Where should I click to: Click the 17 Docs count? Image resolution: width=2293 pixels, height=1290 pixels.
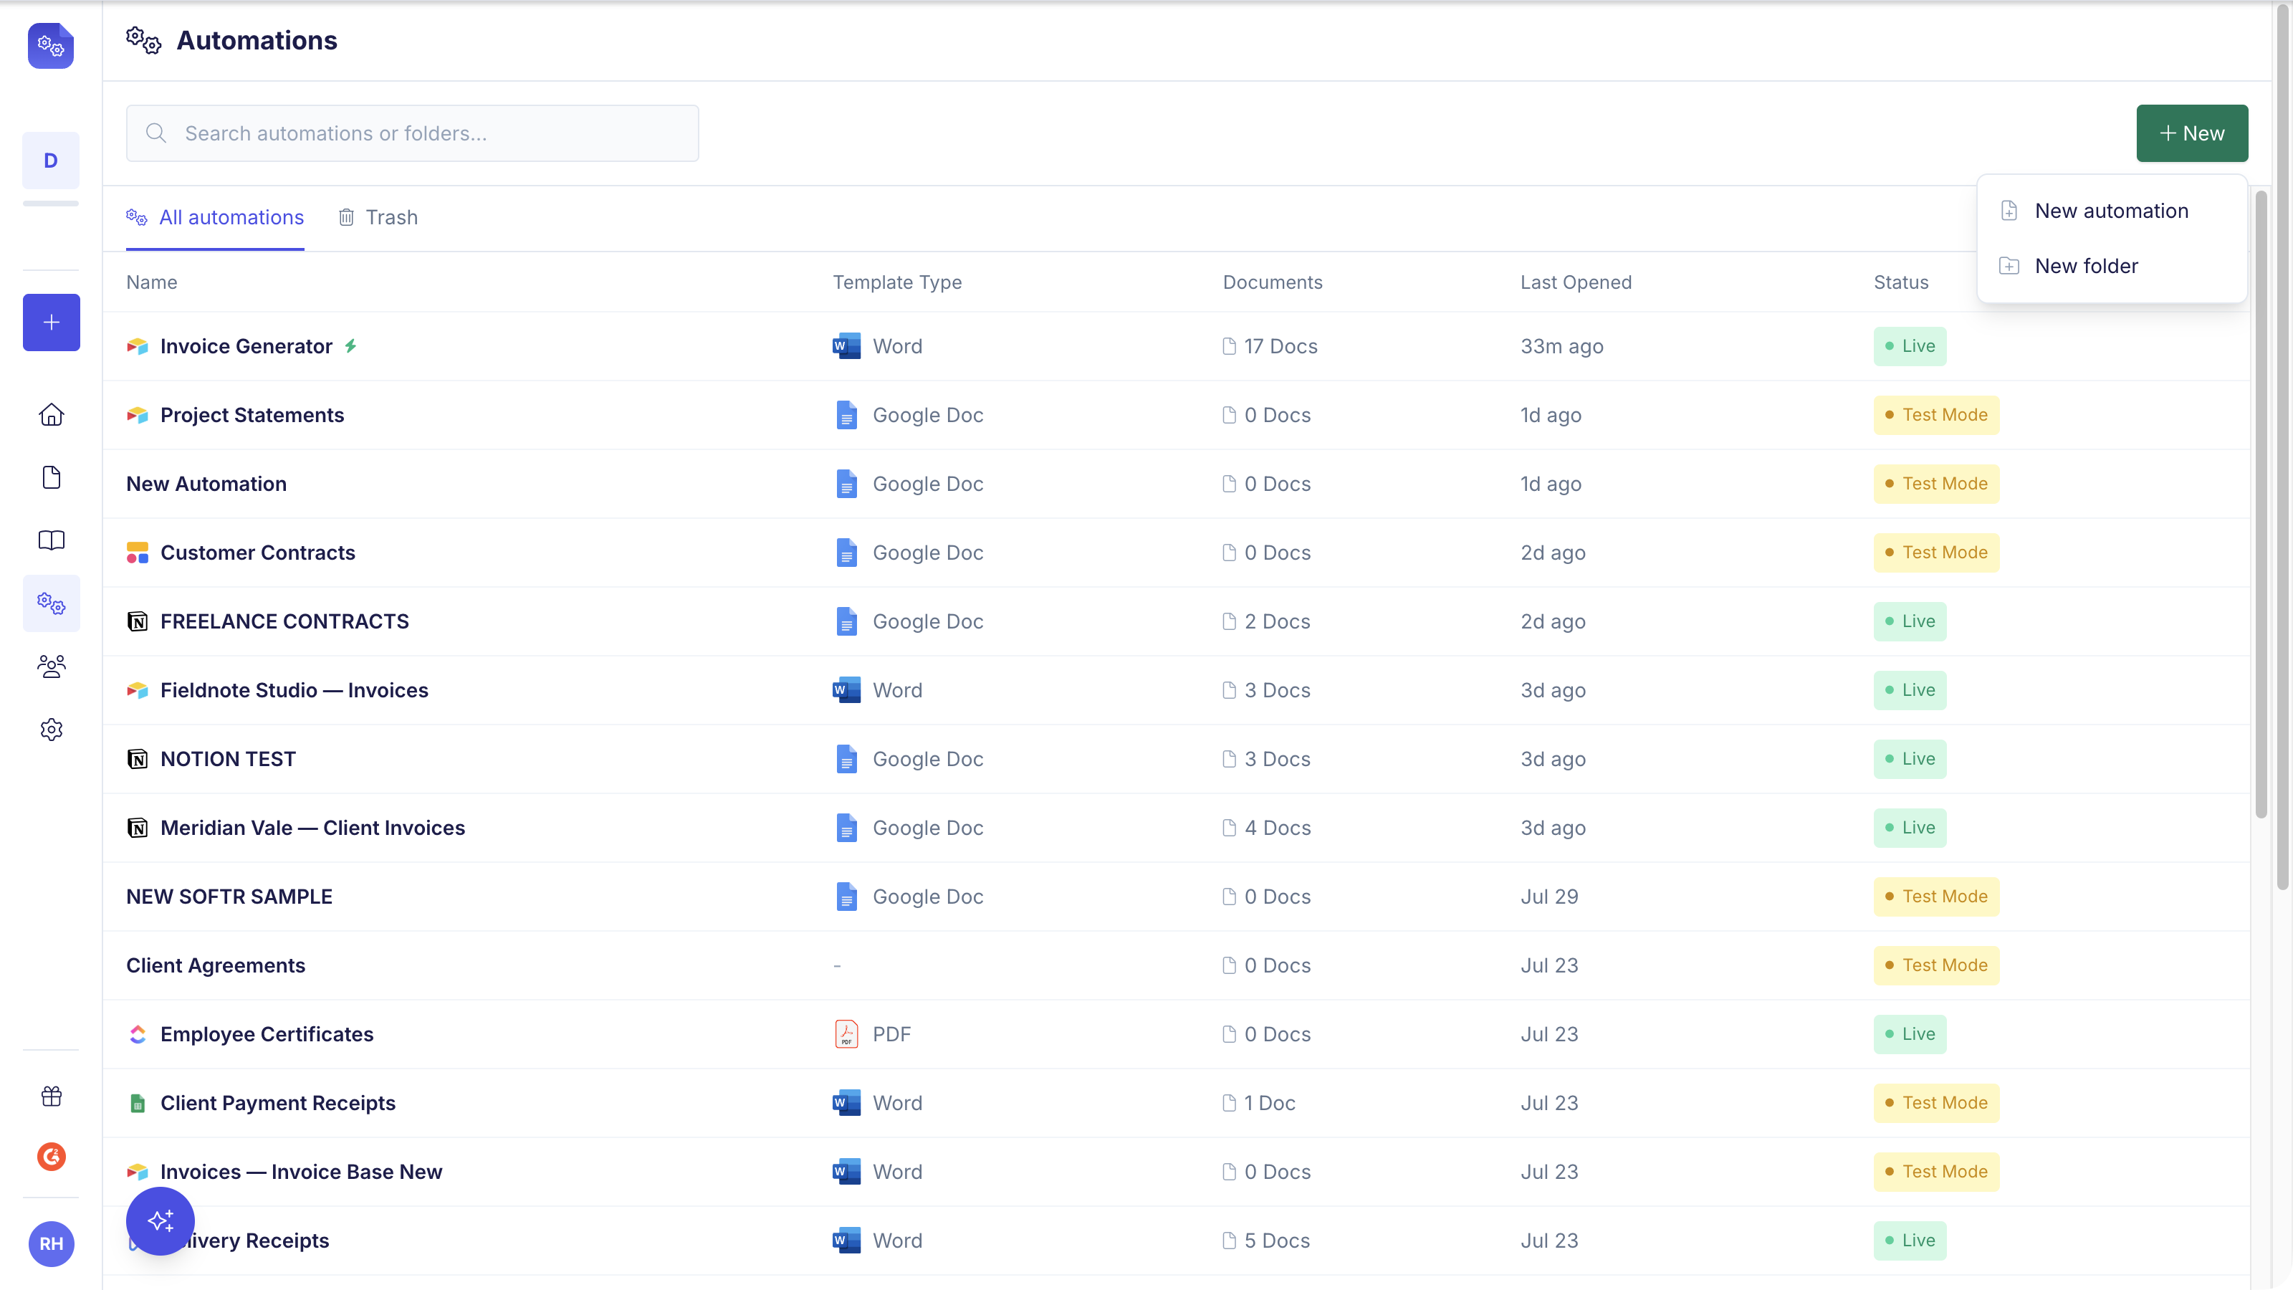pyautogui.click(x=1270, y=346)
